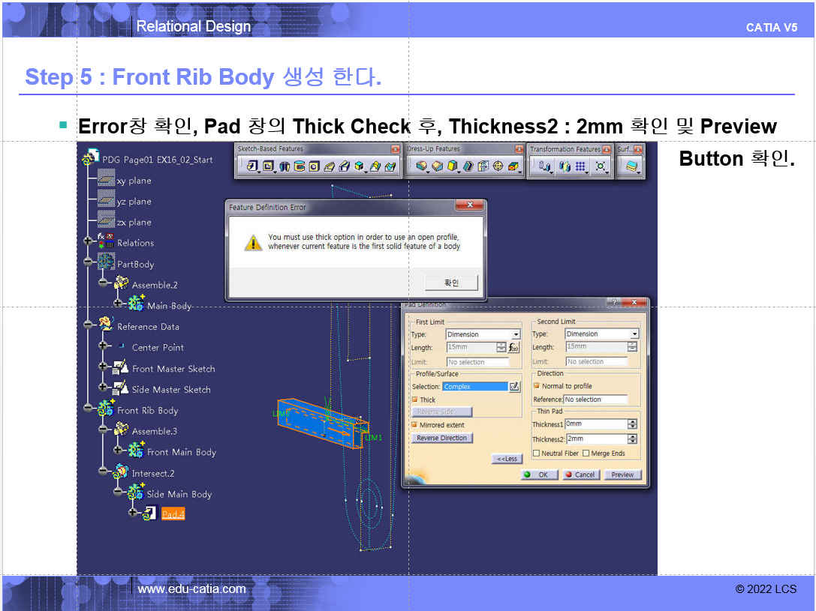Screen dimensions: 816x611
Task: Click the Pocket tool icon
Action: tap(269, 166)
